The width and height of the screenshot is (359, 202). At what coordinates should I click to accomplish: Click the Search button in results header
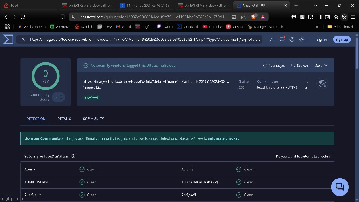(x=300, y=65)
